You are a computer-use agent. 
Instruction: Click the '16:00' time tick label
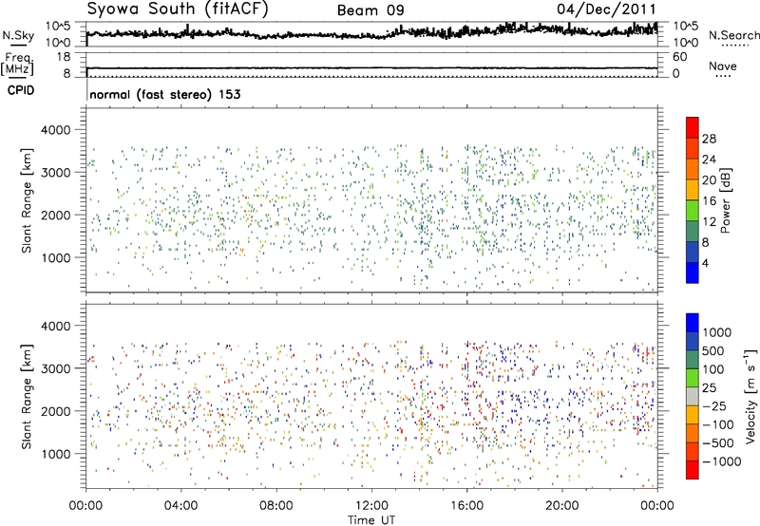coord(466,506)
